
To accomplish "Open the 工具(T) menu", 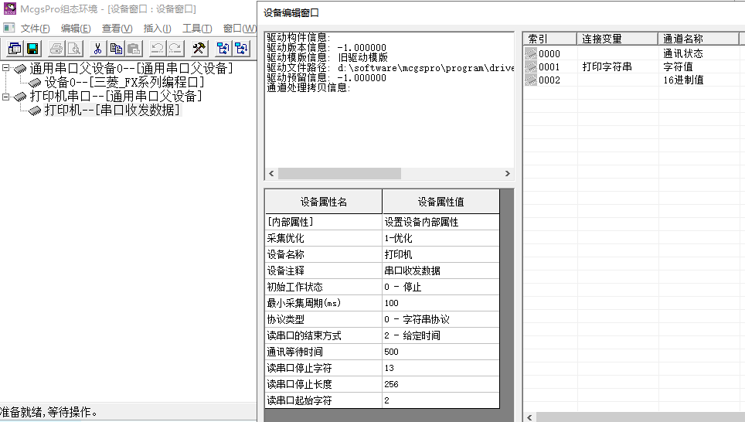I will point(196,29).
